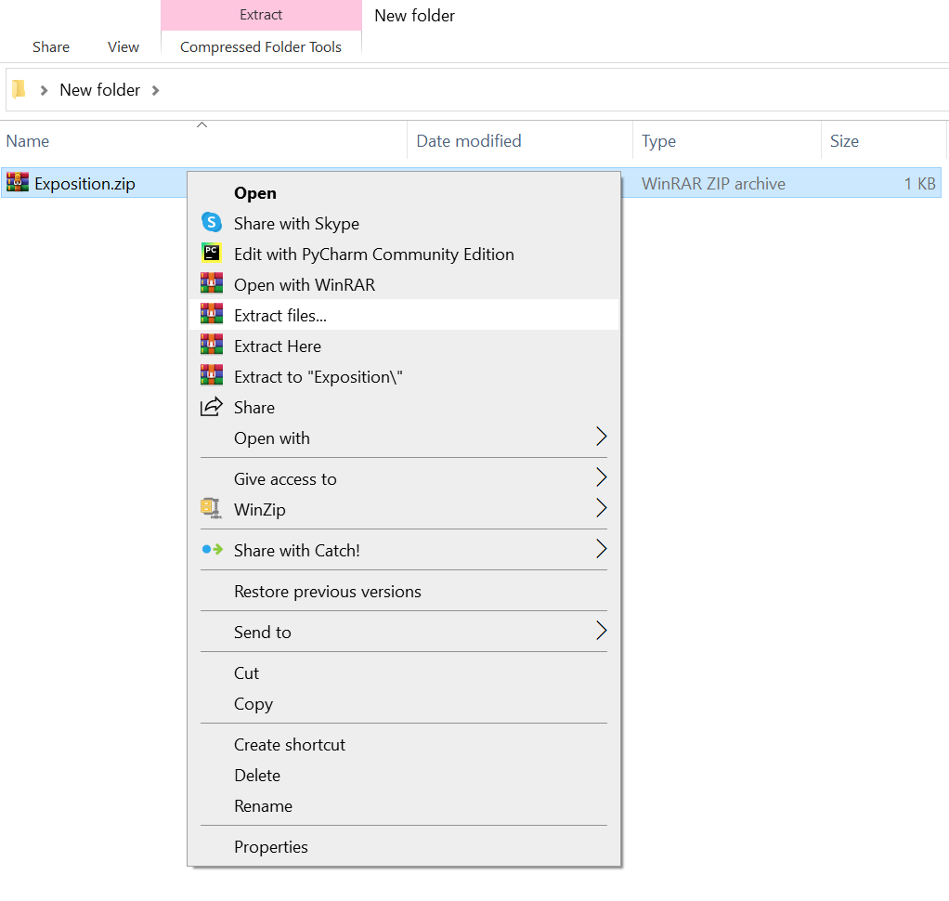Open Share with Catch! submenu

[x=404, y=551]
